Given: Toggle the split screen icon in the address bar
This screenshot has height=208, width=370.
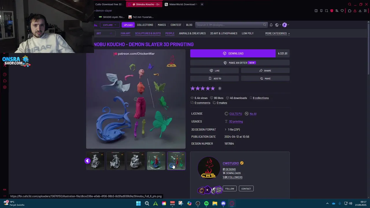Looking at the screenshot, I should click(316, 11).
